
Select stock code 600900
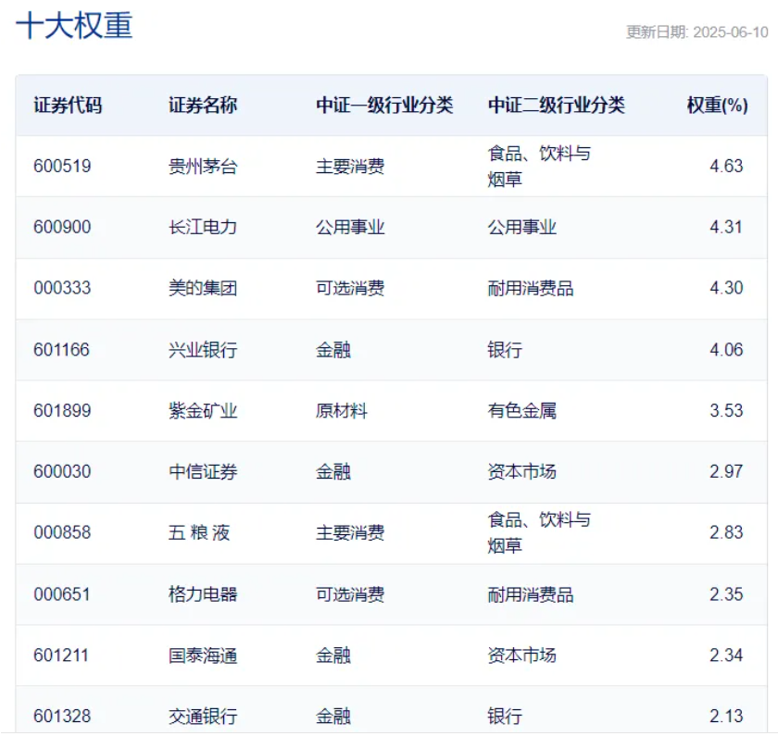(63, 227)
